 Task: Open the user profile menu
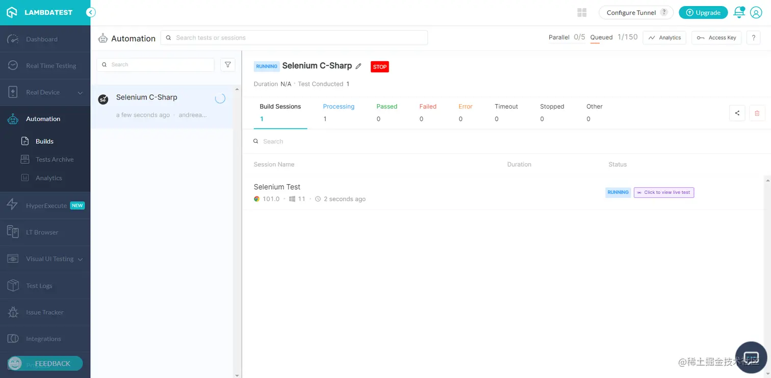tap(756, 12)
